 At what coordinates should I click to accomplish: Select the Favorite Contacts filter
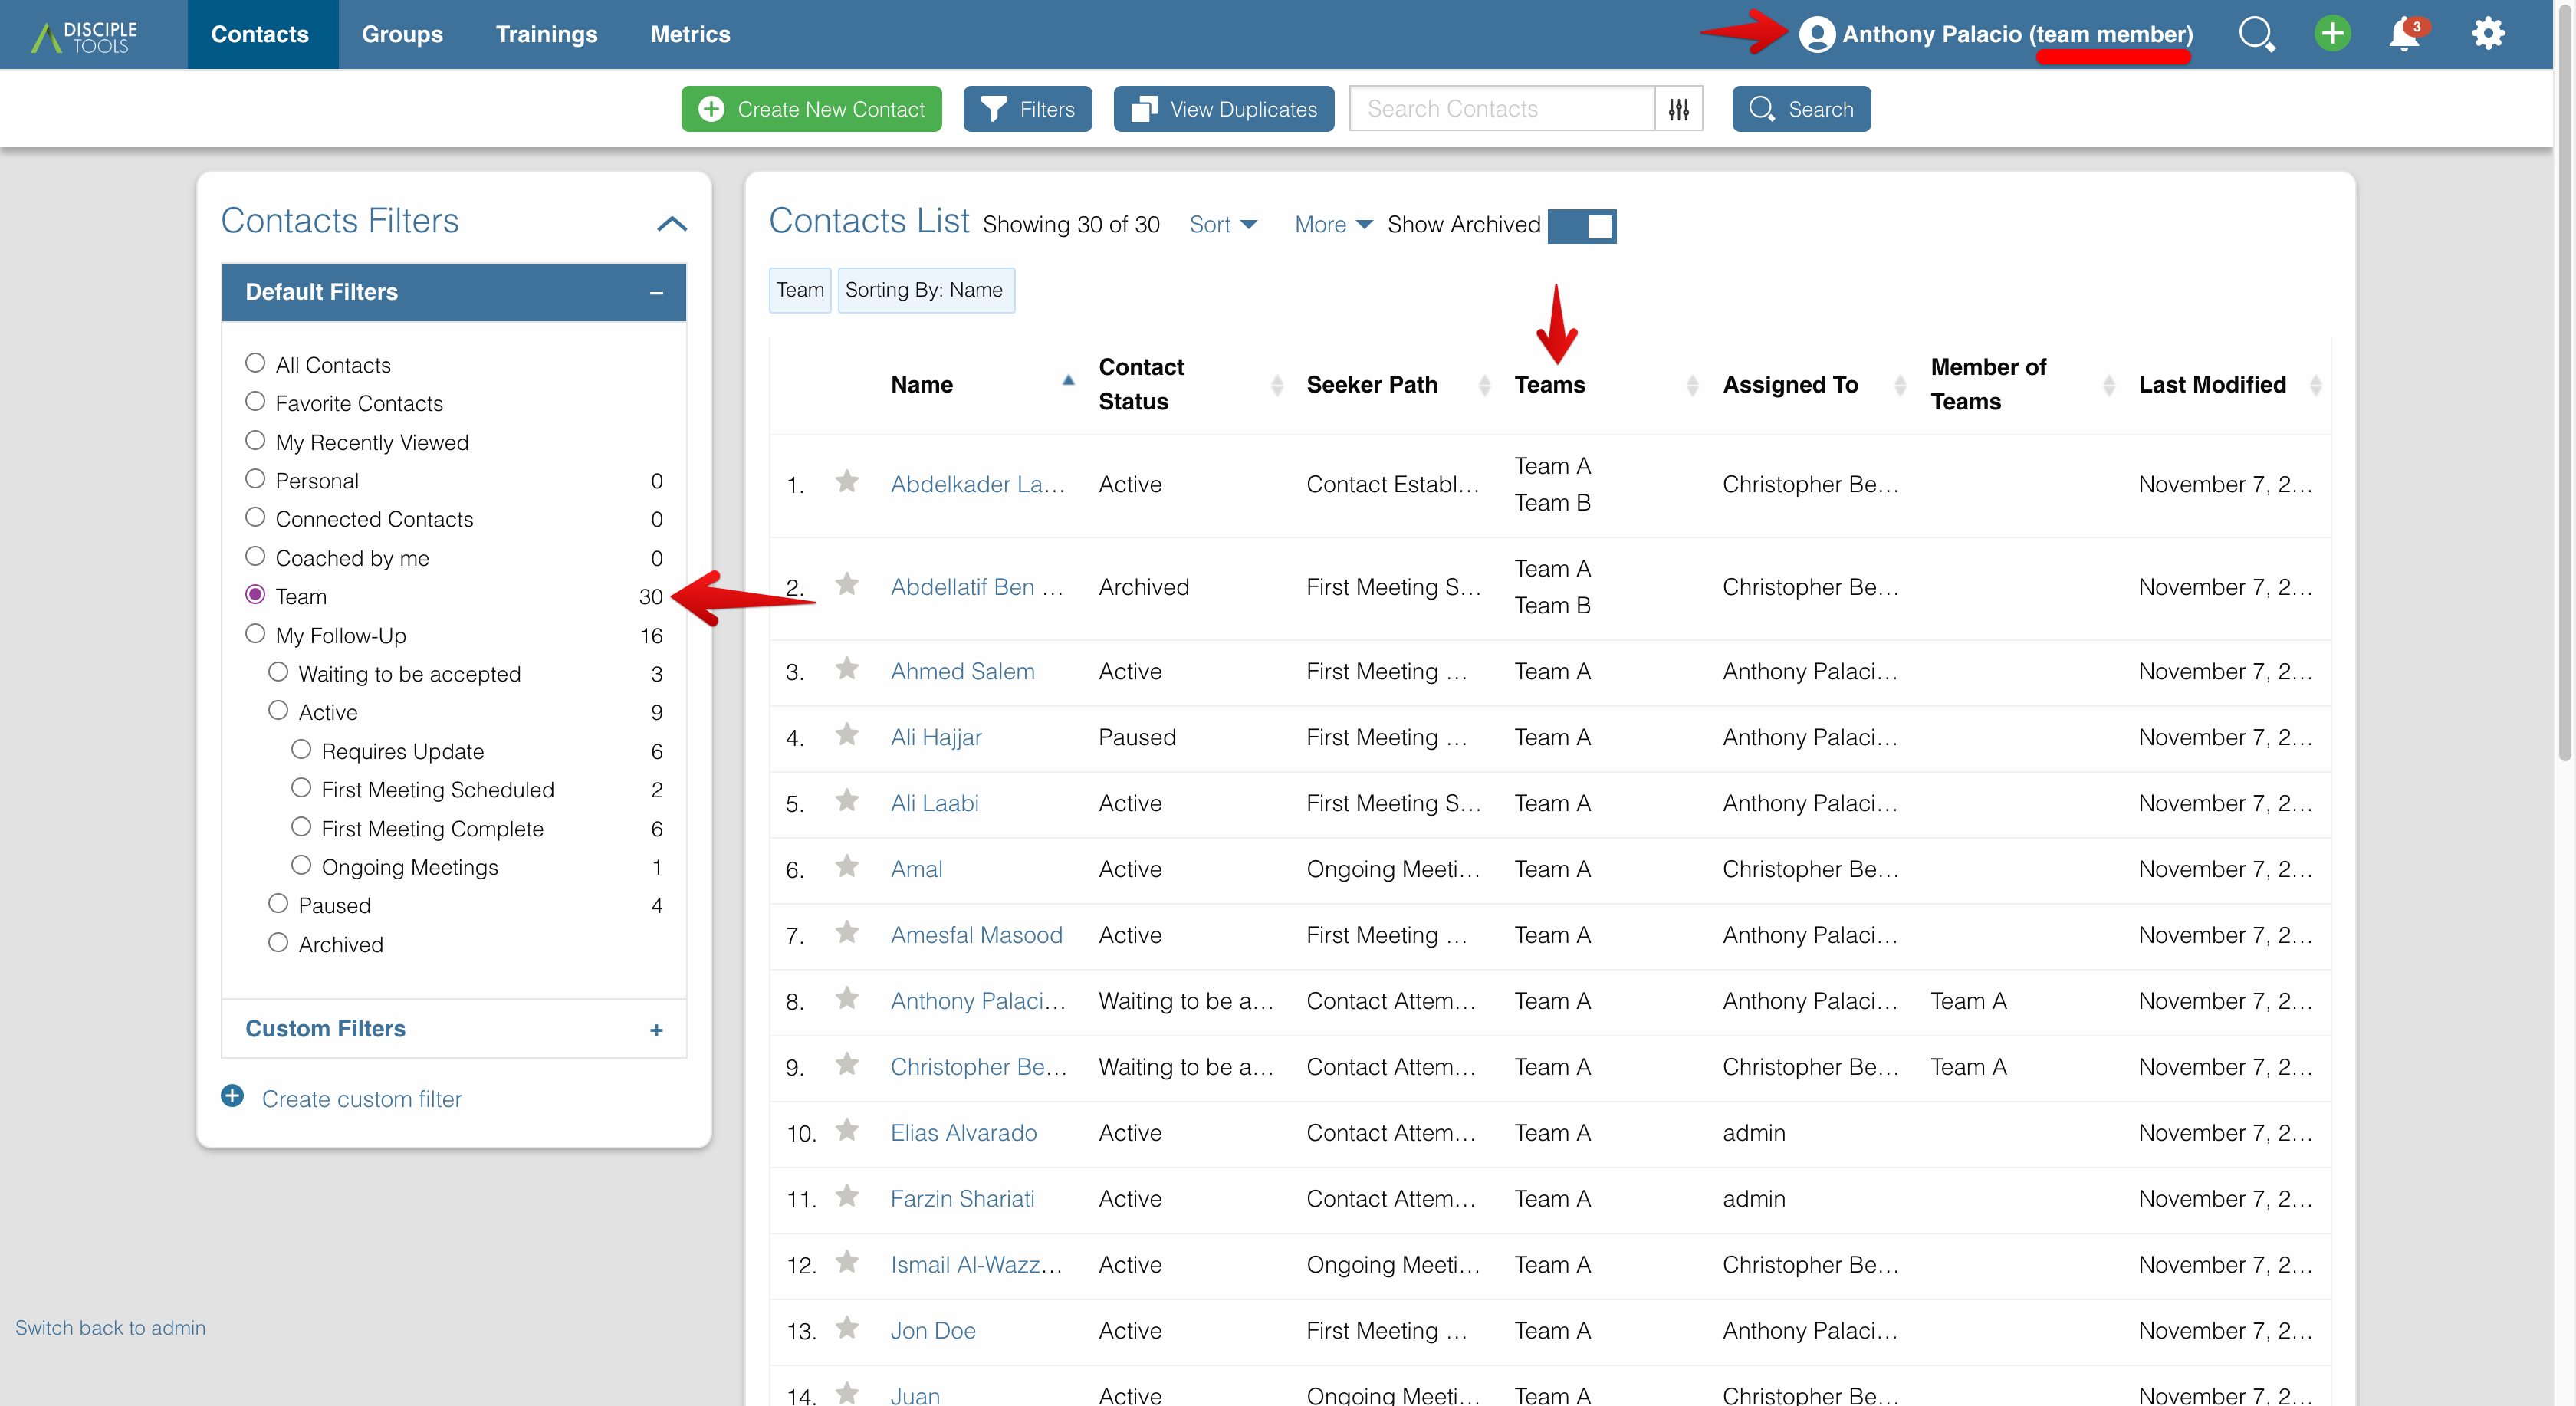[x=255, y=402]
